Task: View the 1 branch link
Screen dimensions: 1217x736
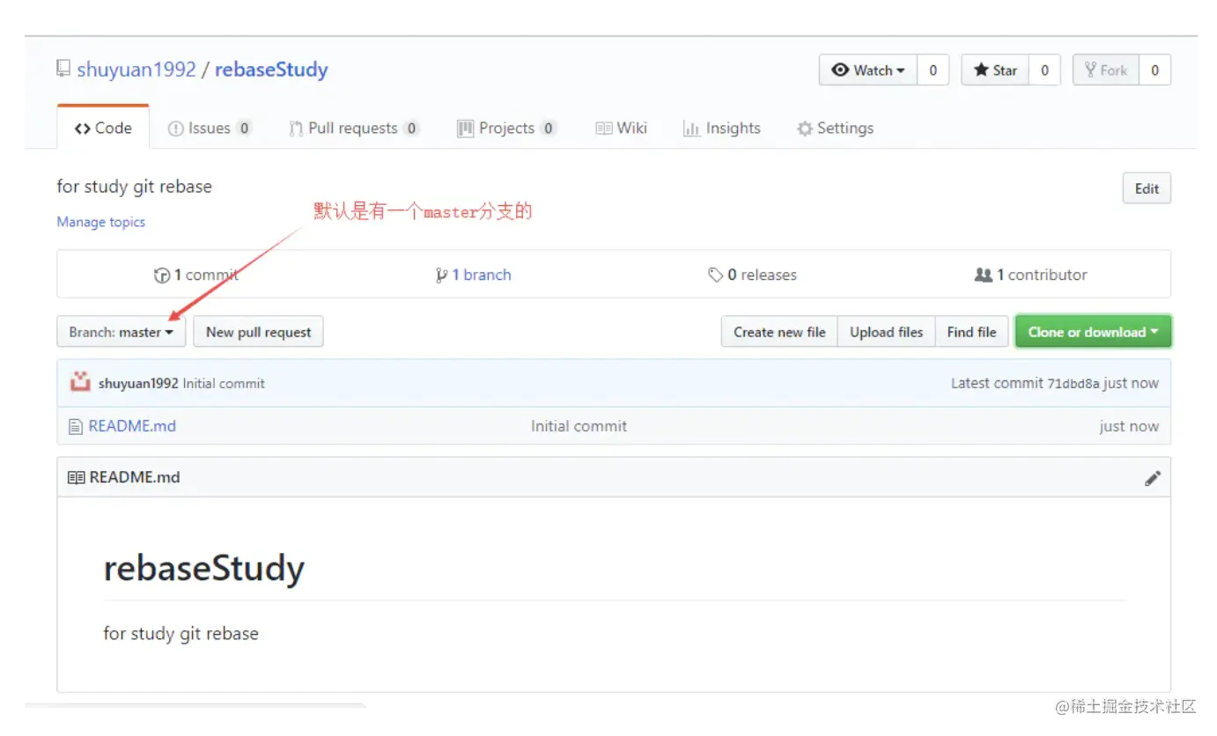Action: click(x=473, y=275)
